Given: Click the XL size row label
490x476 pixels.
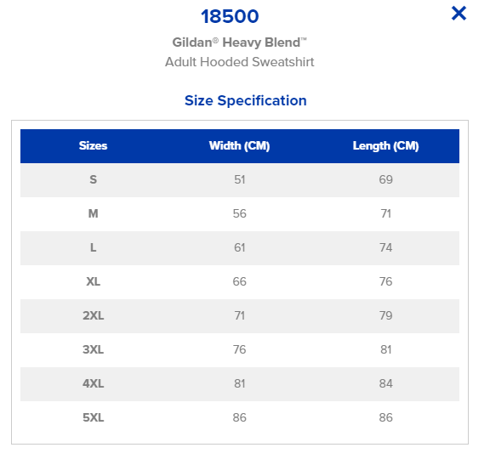Looking at the screenshot, I should click(93, 281).
